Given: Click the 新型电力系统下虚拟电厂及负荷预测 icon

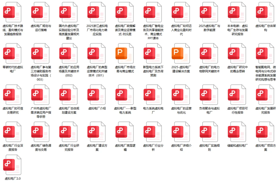Looking at the screenshot, I should pos(153,53).
